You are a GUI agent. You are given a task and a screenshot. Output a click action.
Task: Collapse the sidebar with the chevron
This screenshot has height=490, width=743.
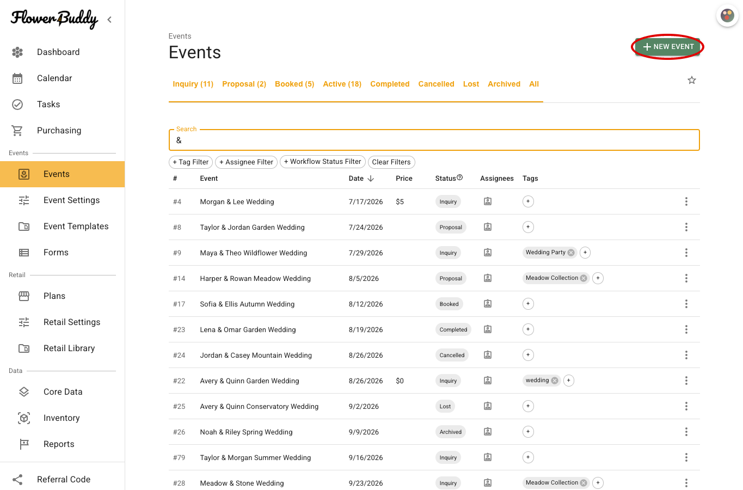coord(109,20)
